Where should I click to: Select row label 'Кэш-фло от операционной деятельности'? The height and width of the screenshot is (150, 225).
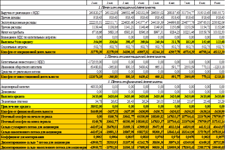(28, 52)
